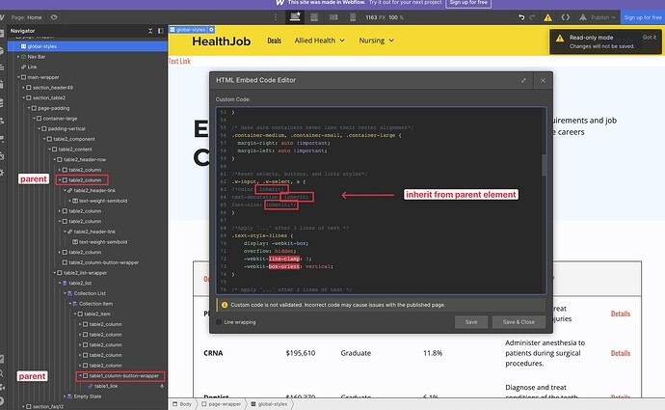This screenshot has height=410, width=665.
Task: Close the HTML Embed Code Editor
Action: pyautogui.click(x=543, y=80)
